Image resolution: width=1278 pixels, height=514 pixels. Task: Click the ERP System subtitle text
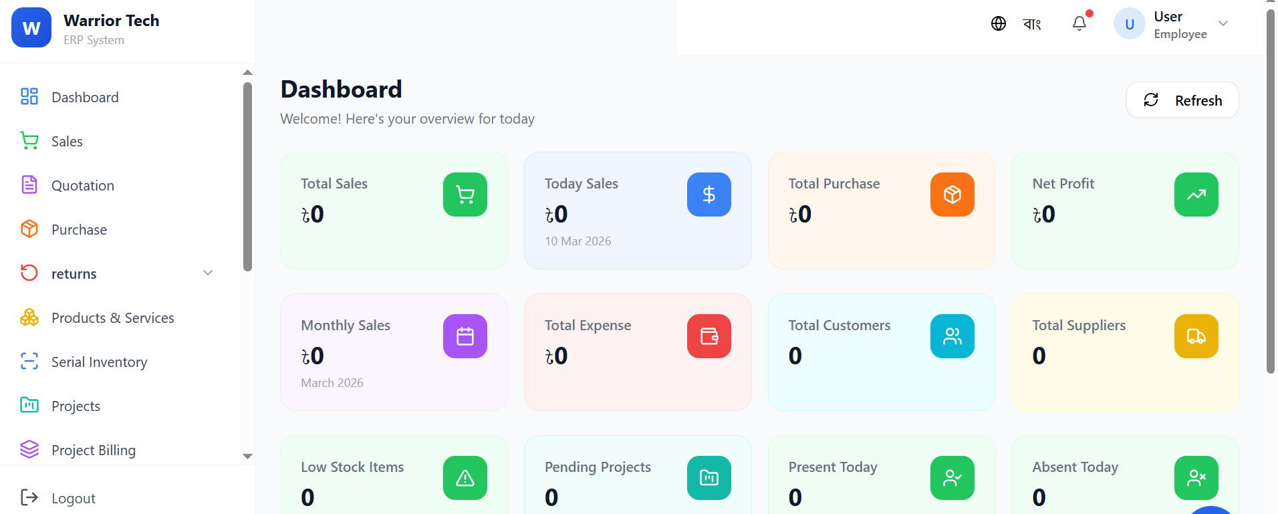94,40
